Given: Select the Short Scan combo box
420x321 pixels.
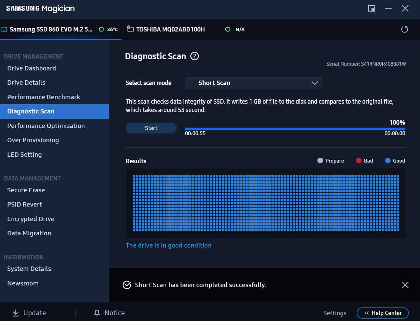Looking at the screenshot, I should click(254, 83).
